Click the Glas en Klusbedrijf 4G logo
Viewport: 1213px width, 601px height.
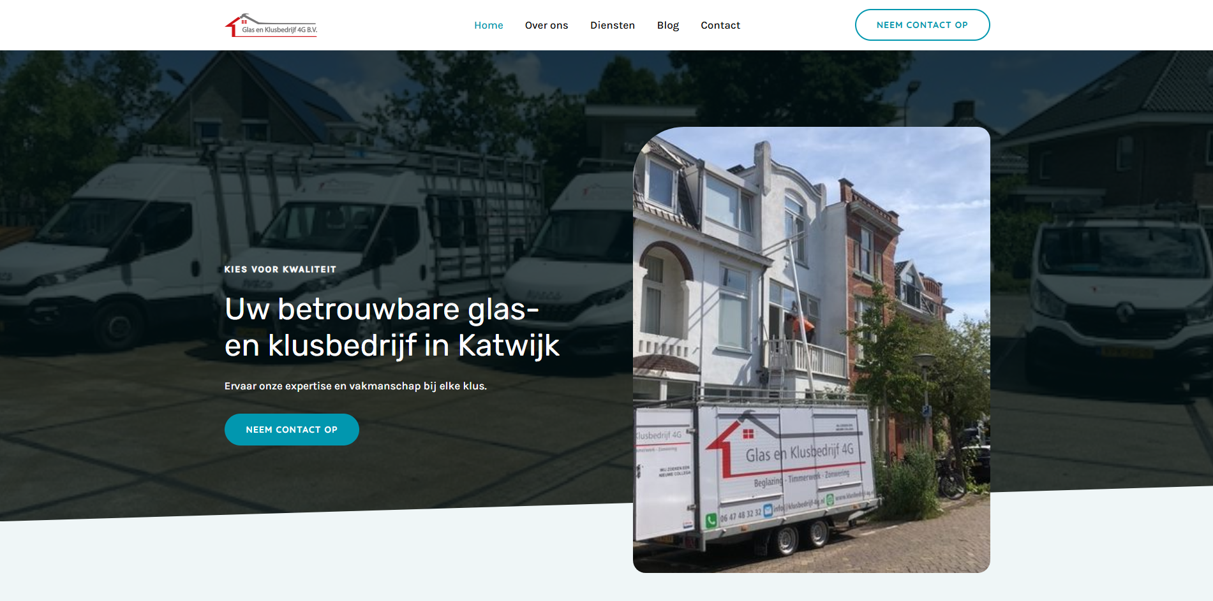coord(271,25)
